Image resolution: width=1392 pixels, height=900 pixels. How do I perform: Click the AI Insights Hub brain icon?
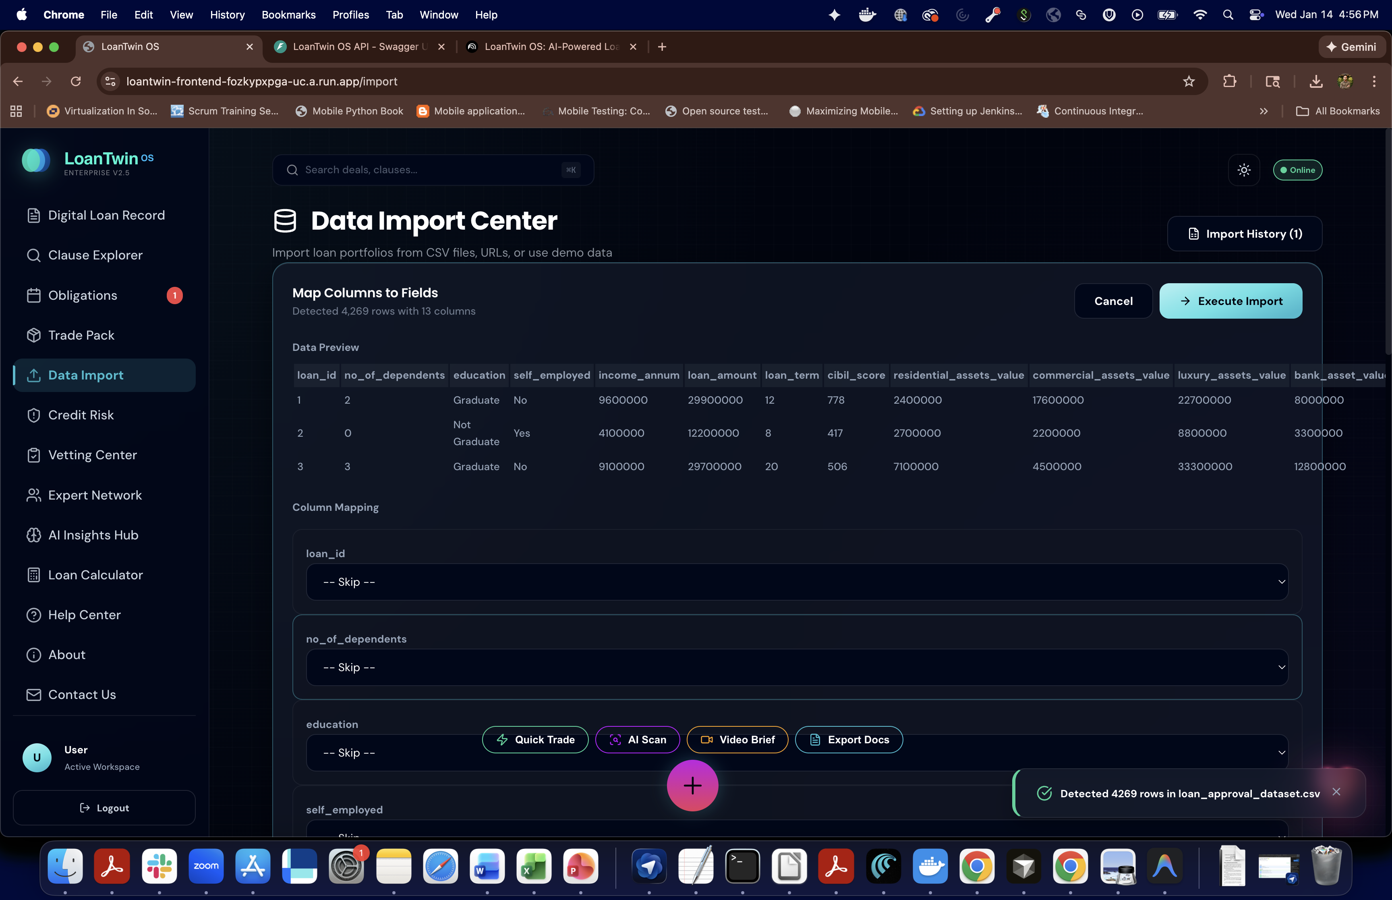coord(34,535)
